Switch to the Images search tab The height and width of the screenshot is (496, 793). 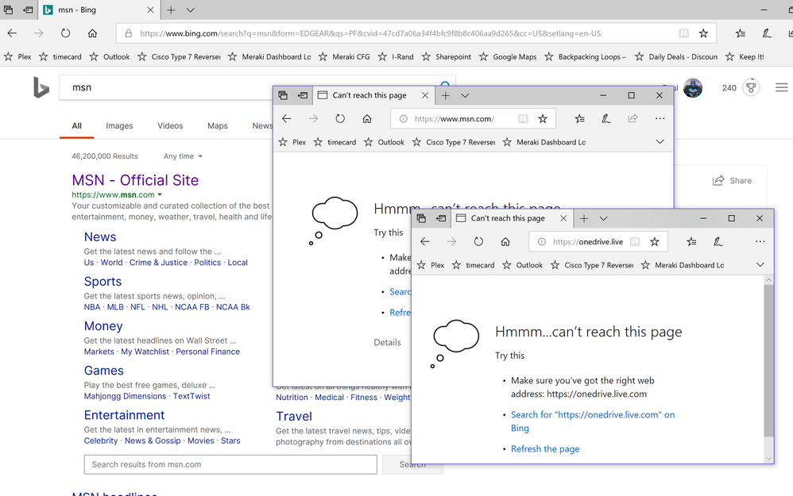119,125
